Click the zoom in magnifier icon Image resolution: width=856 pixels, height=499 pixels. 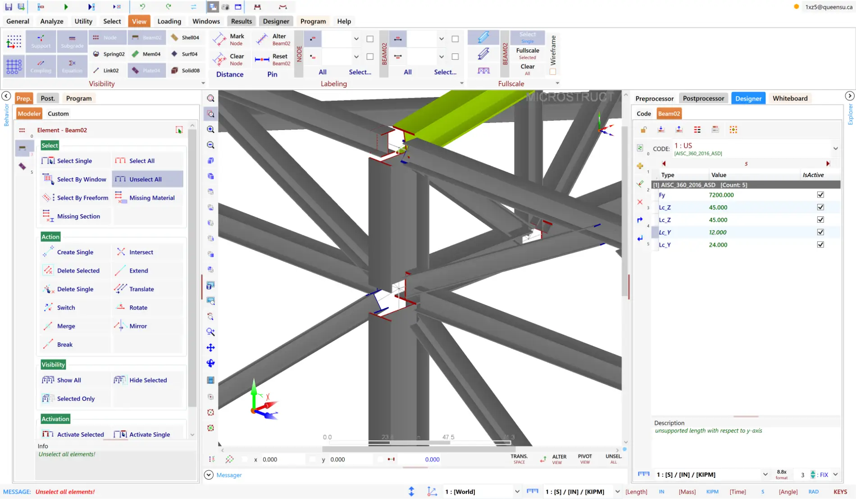210,130
